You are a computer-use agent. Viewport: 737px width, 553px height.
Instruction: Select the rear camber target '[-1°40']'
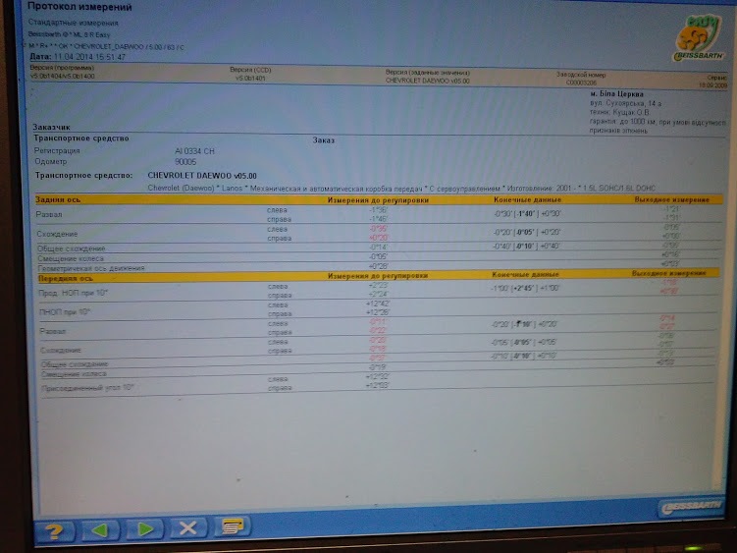(x=525, y=214)
